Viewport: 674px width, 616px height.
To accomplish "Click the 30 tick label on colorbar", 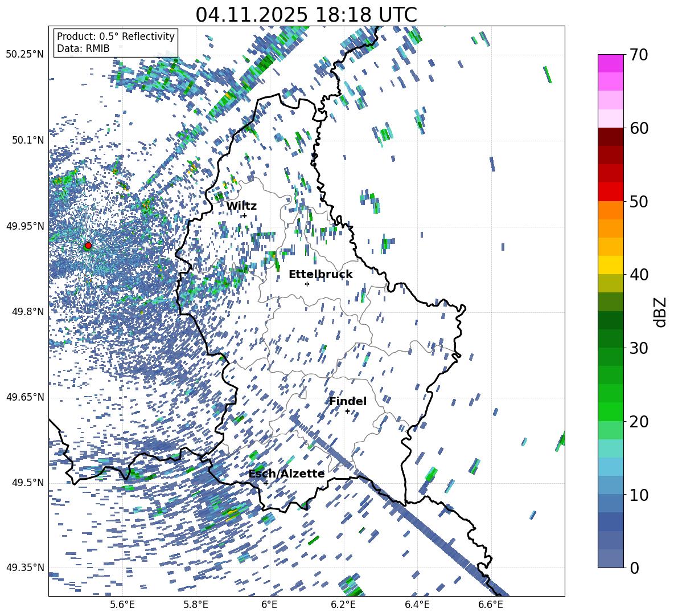I will [x=639, y=348].
